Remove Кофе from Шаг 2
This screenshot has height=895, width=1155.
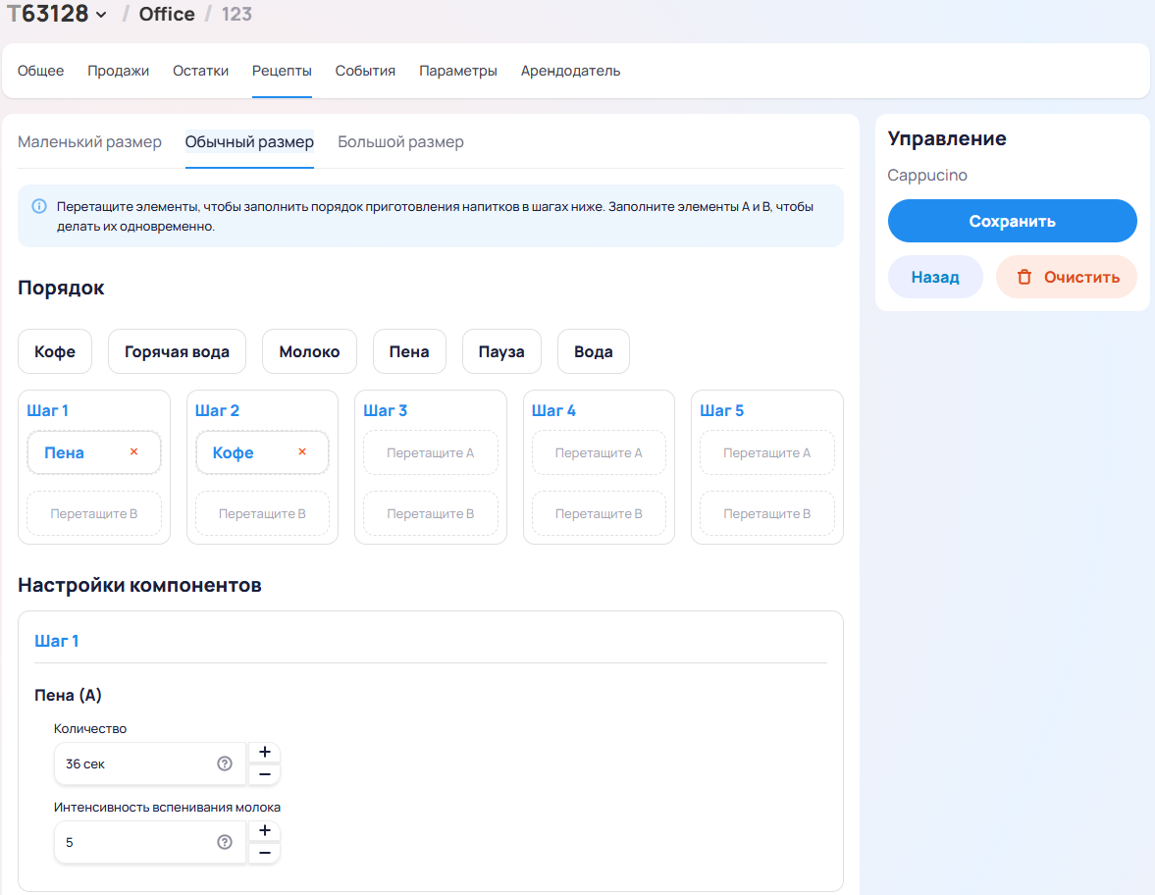click(302, 452)
